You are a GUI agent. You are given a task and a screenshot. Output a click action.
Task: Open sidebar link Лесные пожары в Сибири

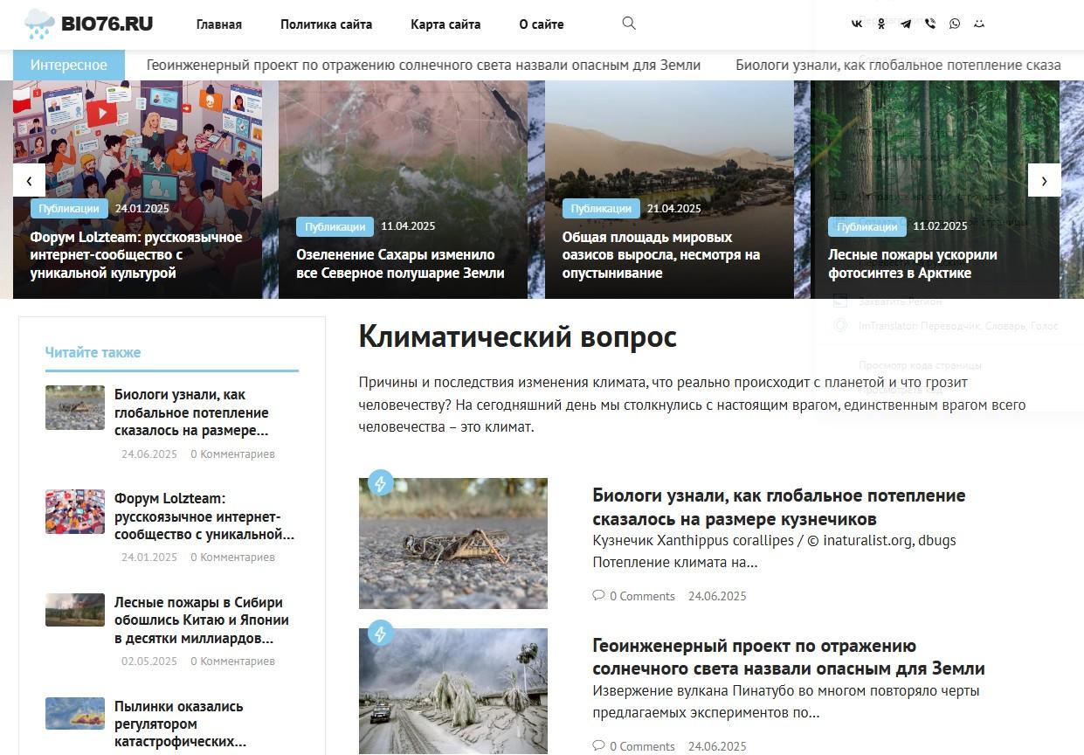coord(202,620)
